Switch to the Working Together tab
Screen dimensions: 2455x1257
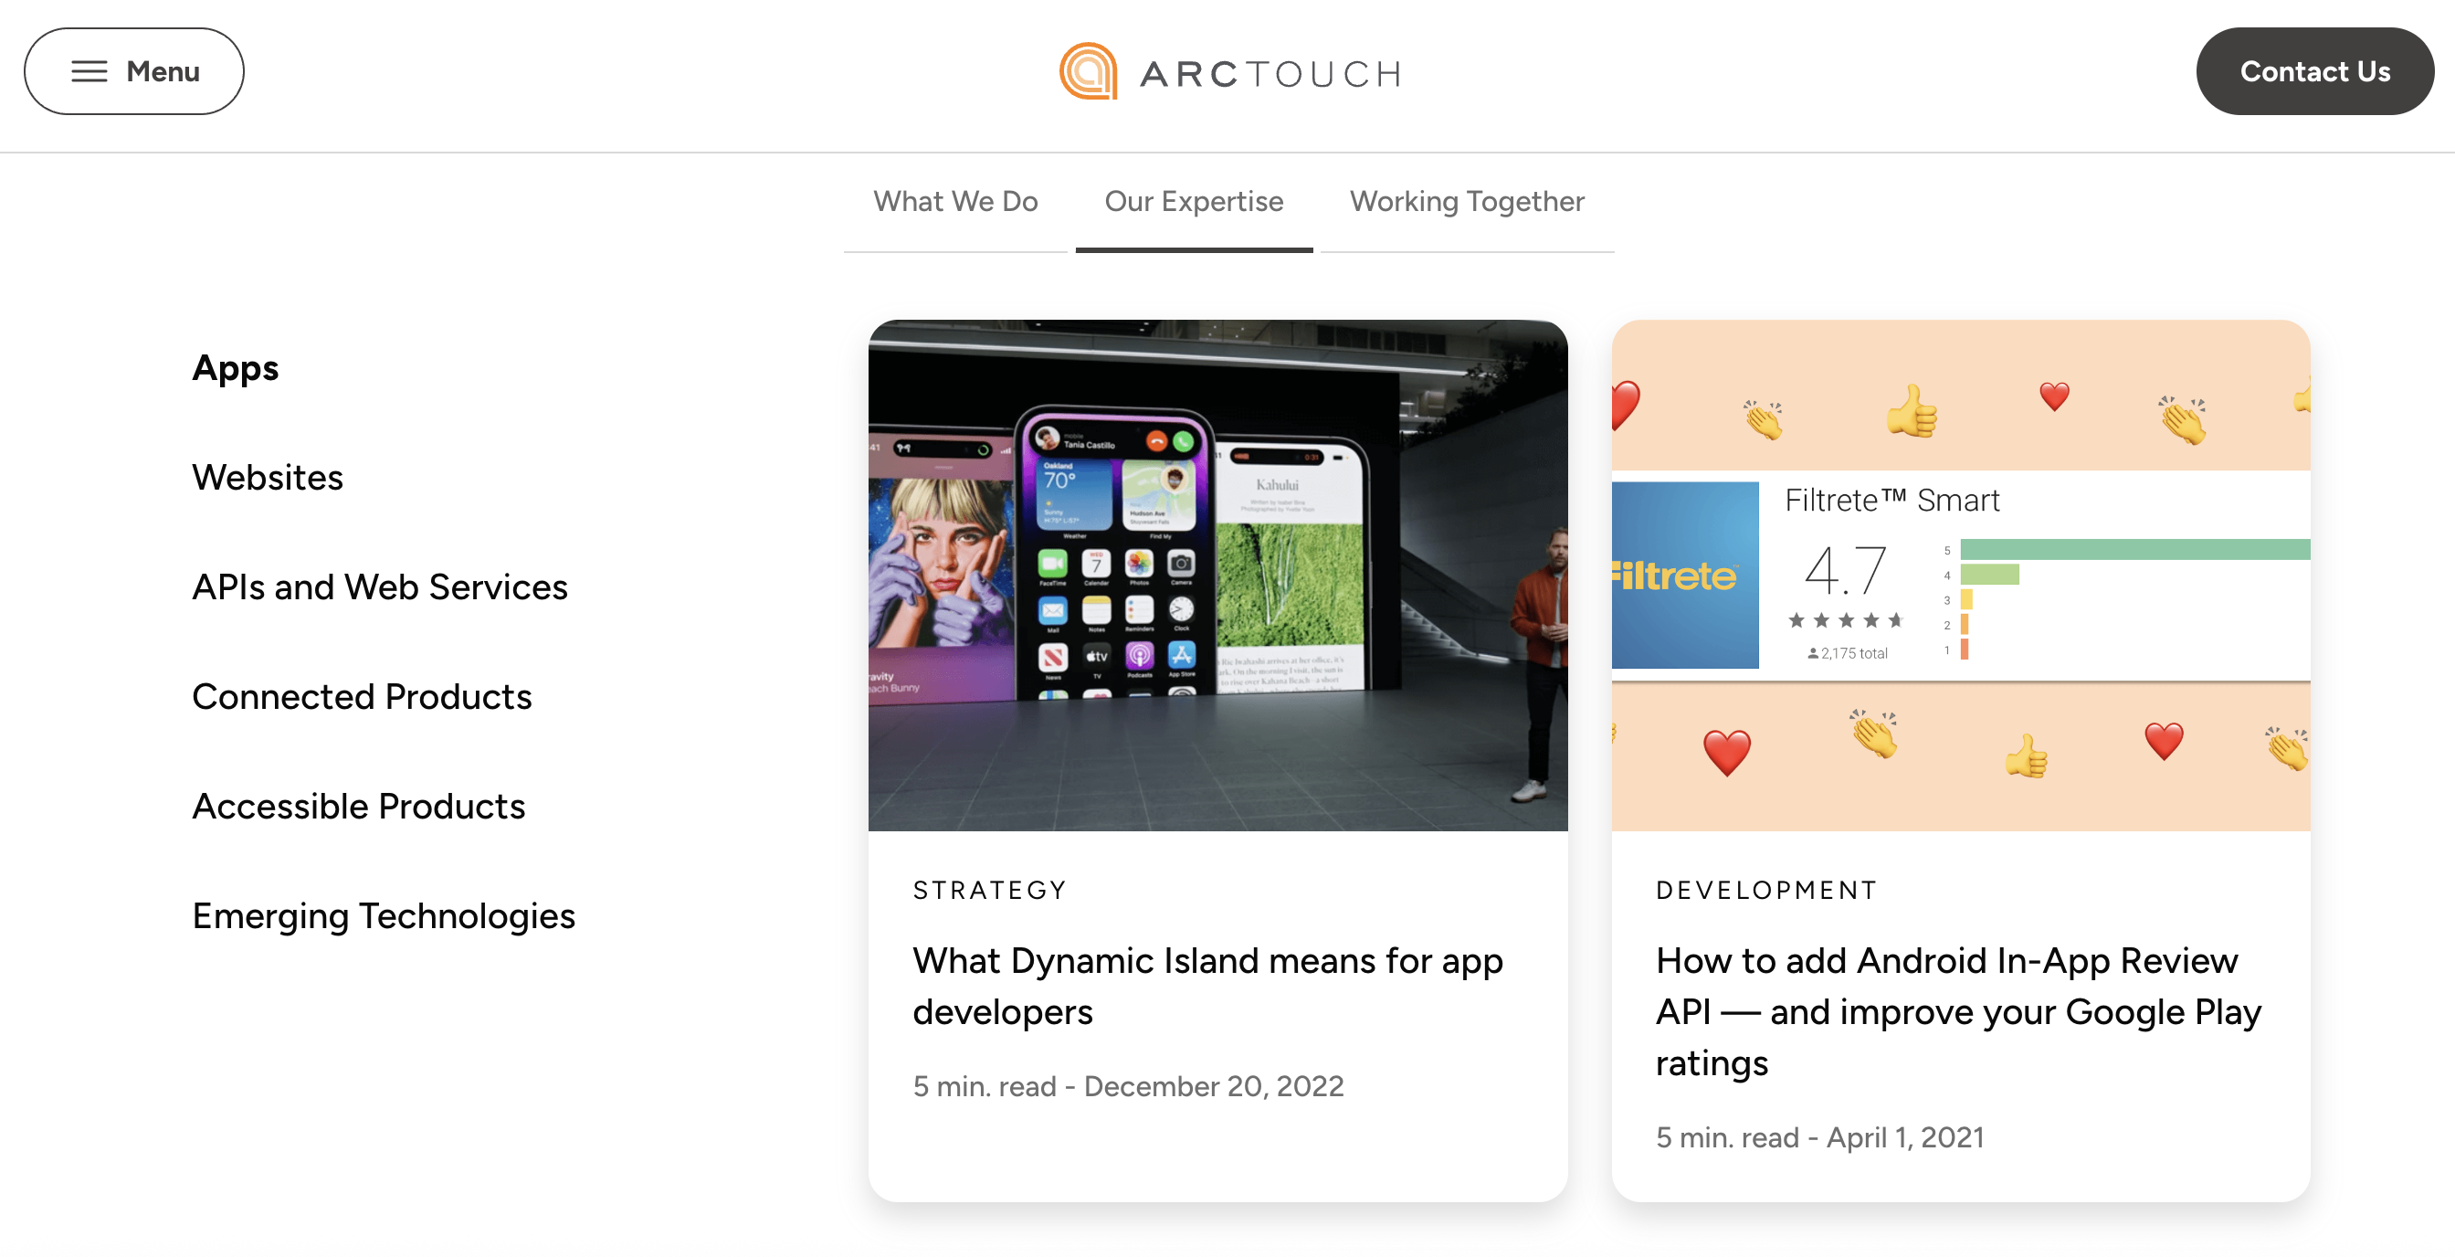point(1466,201)
